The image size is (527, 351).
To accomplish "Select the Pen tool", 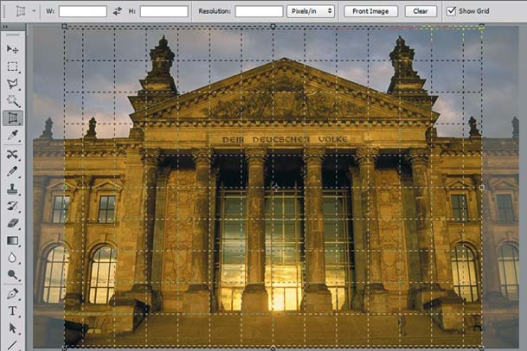I will click(12, 294).
